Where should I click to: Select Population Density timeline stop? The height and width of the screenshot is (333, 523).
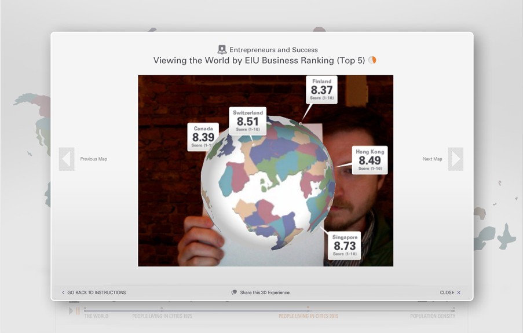click(x=432, y=316)
